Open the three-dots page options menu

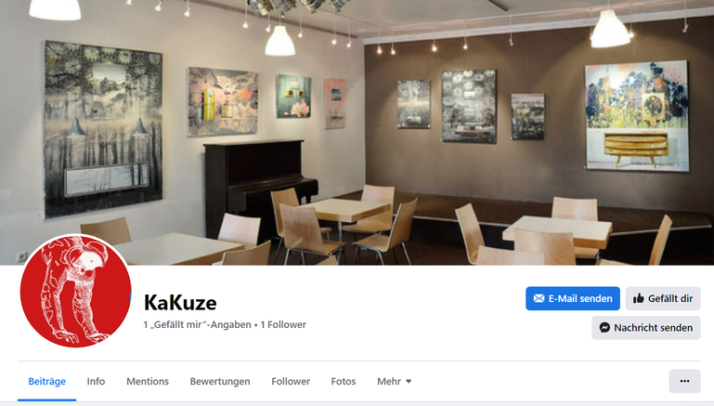point(684,382)
